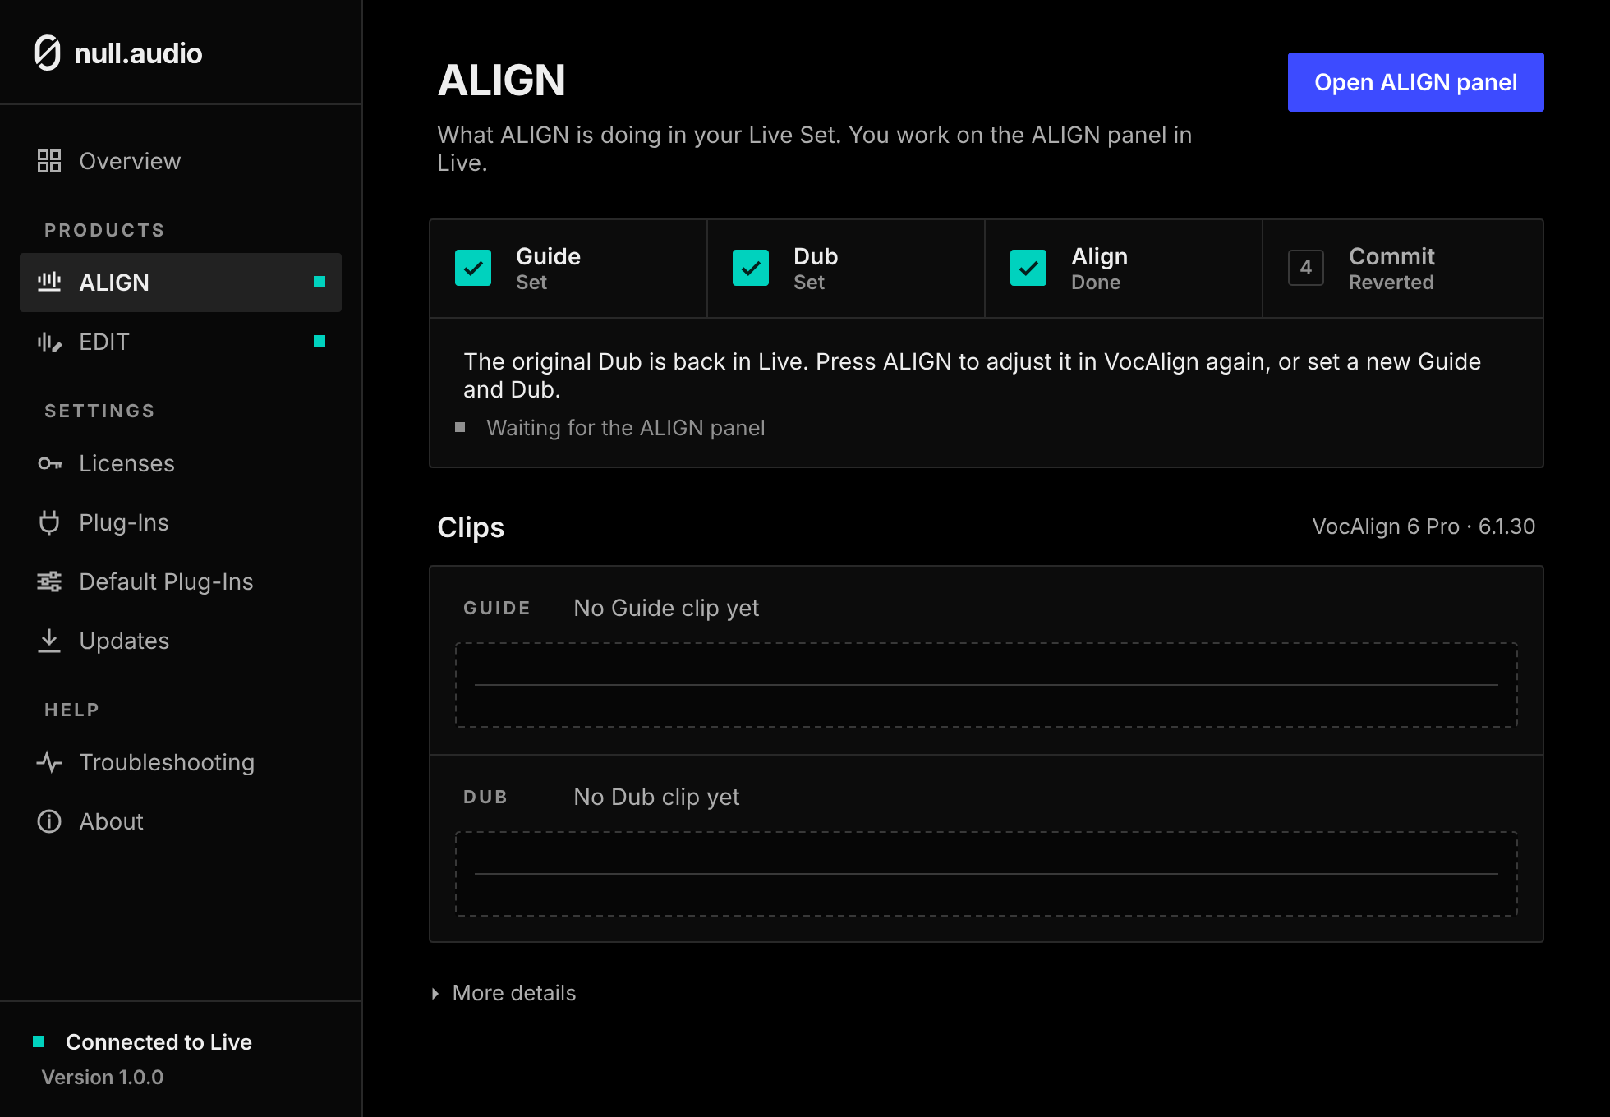Click the "No Guide clip yet" text
The image size is (1610, 1117).
666,608
